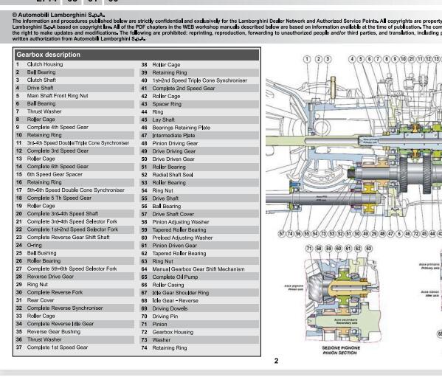Screen dimensions: 442x377
Task: Click "3rd-4th Speed Double/Triple Cone Synchroniser"
Action: coord(75,143)
